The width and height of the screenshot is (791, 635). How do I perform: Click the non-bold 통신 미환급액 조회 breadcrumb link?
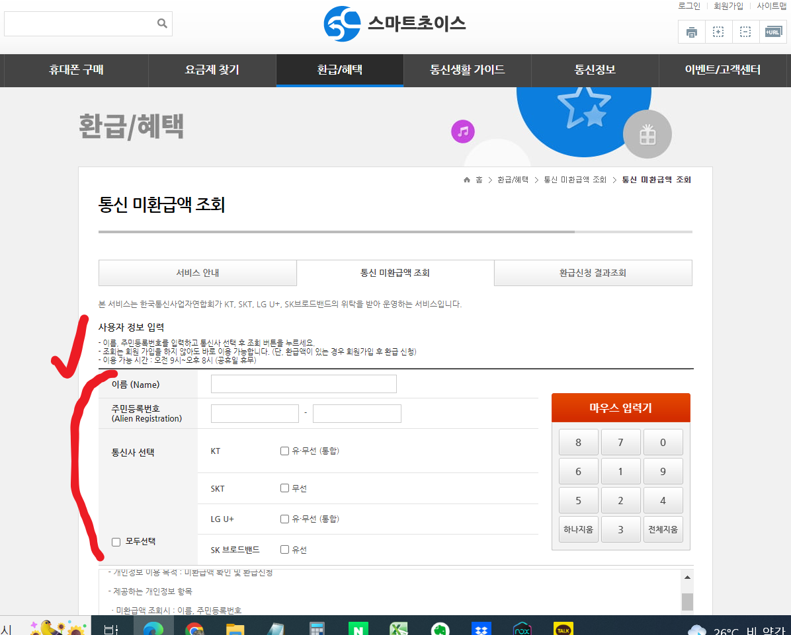pos(575,180)
